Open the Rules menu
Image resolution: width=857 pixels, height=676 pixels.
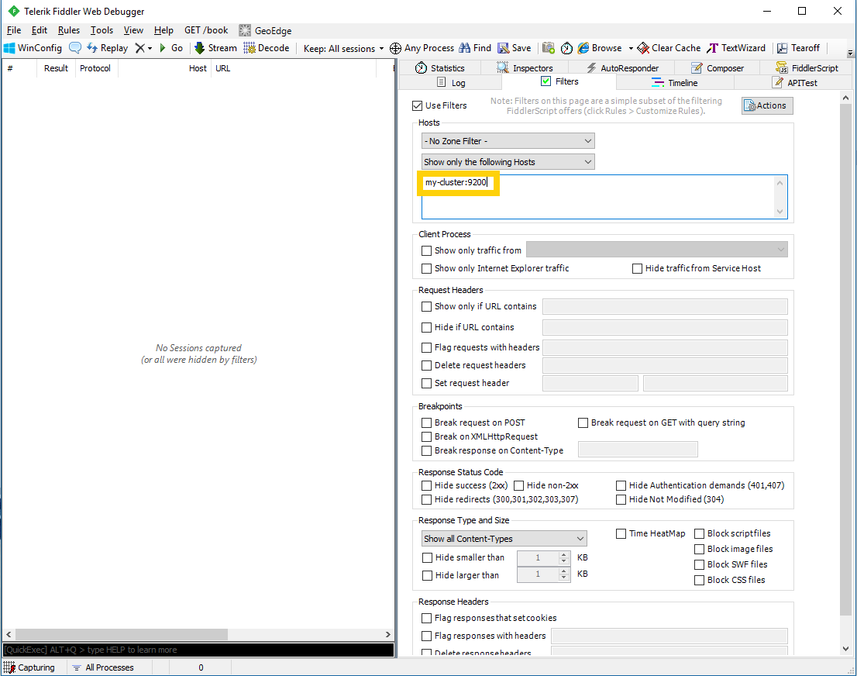tap(68, 29)
